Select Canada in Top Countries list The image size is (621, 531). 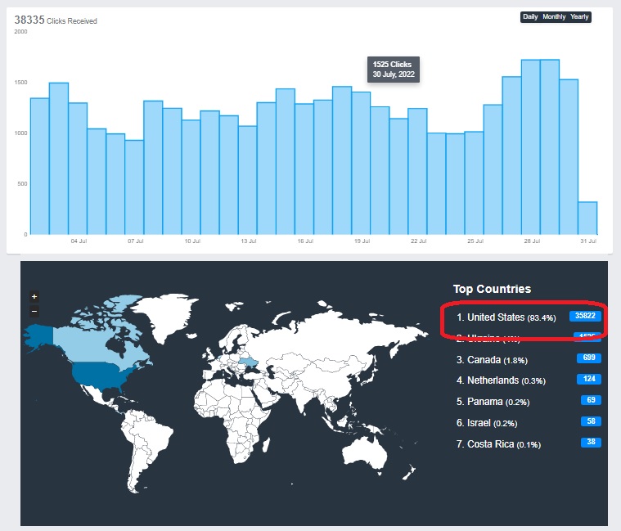502,359
